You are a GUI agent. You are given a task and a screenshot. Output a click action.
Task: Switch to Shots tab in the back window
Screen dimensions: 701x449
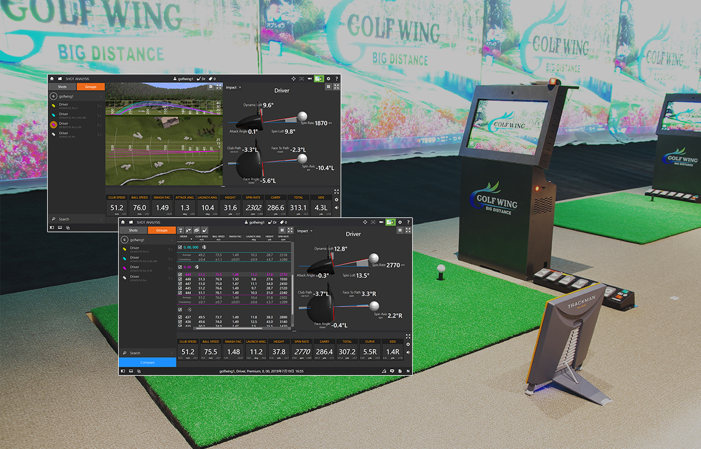pos(62,86)
